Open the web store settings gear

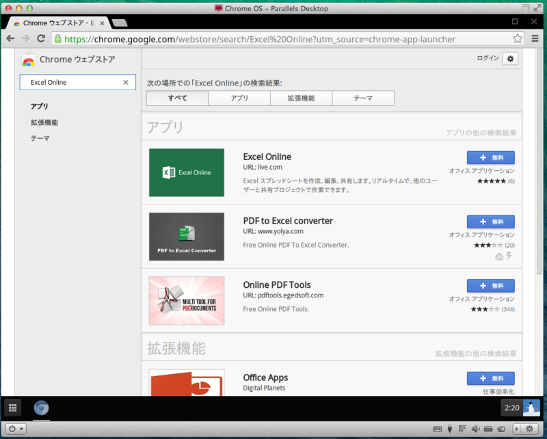click(x=510, y=59)
